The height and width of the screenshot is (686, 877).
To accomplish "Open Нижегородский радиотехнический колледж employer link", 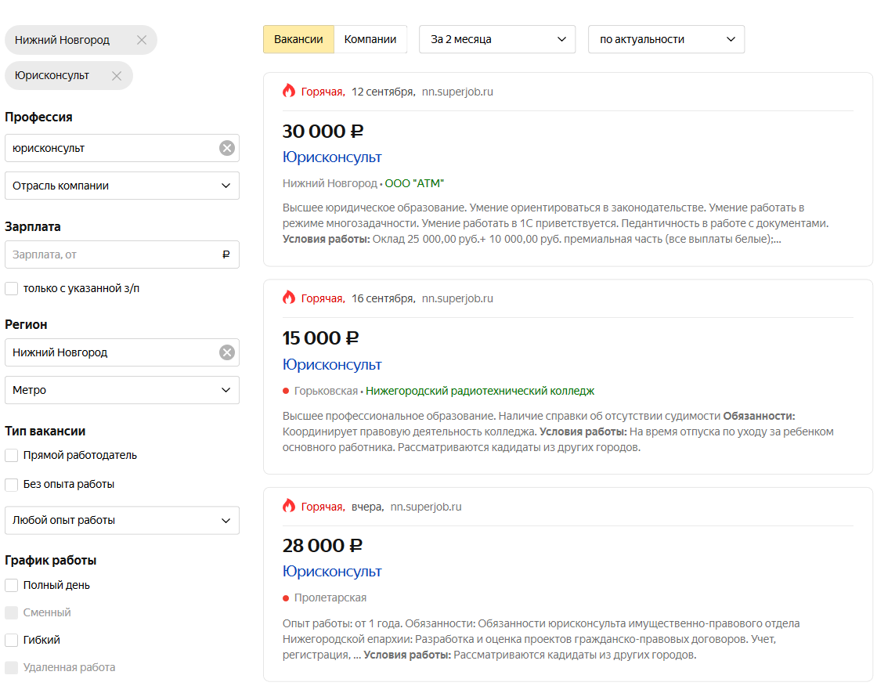I will pyautogui.click(x=480, y=391).
